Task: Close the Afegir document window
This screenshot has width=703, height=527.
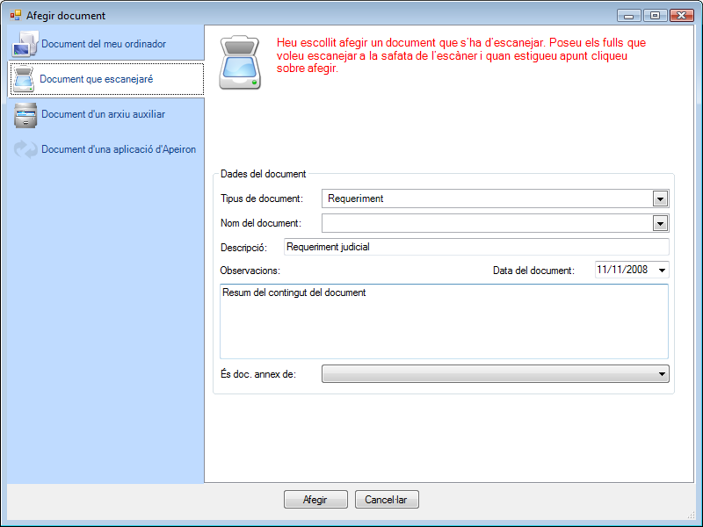Action: pos(682,16)
